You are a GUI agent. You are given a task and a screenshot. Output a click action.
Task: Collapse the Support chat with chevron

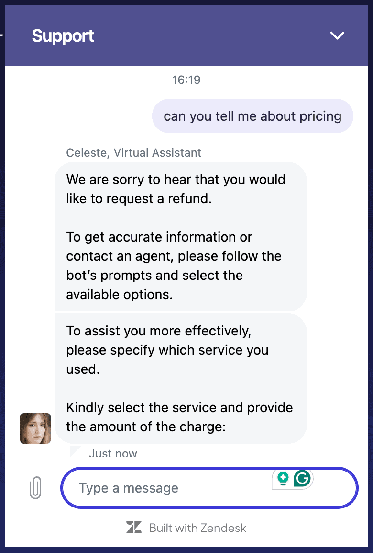[337, 35]
